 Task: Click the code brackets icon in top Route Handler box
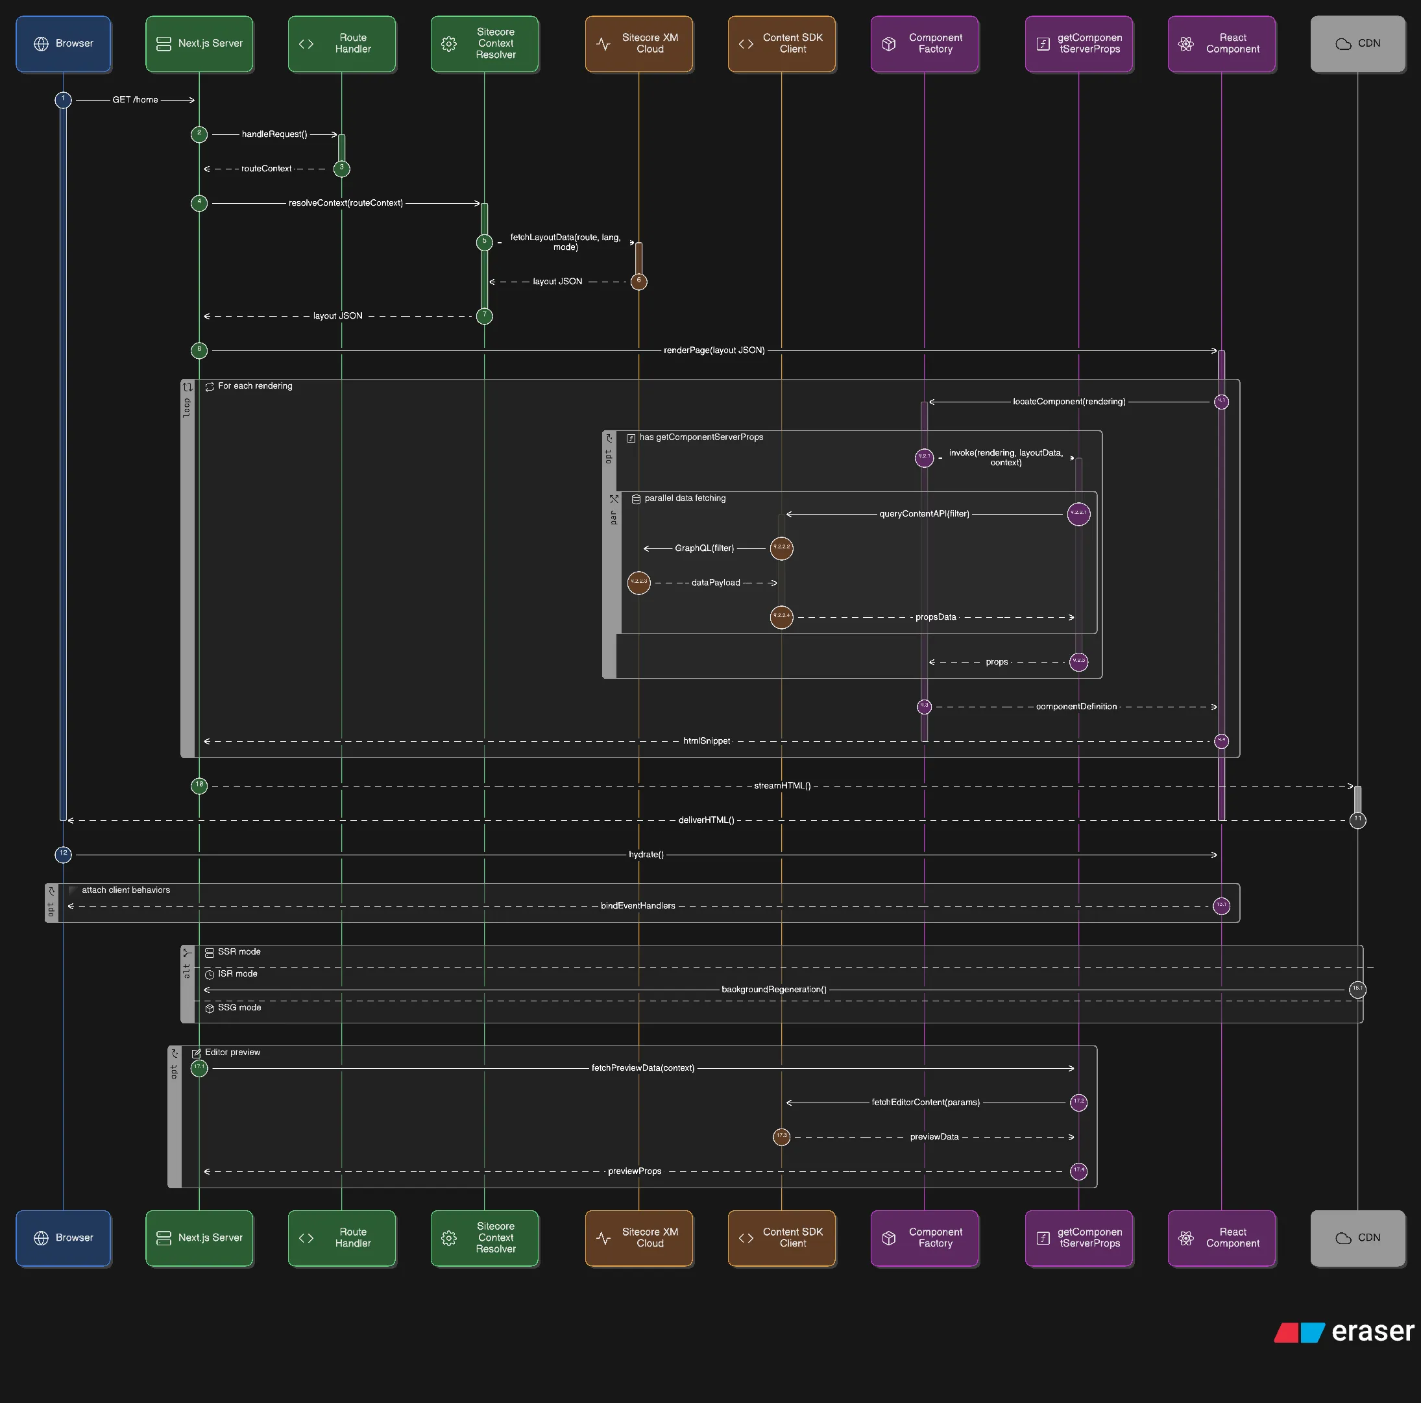[306, 44]
